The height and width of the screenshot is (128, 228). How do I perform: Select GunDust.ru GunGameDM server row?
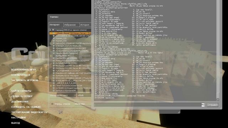(71, 91)
